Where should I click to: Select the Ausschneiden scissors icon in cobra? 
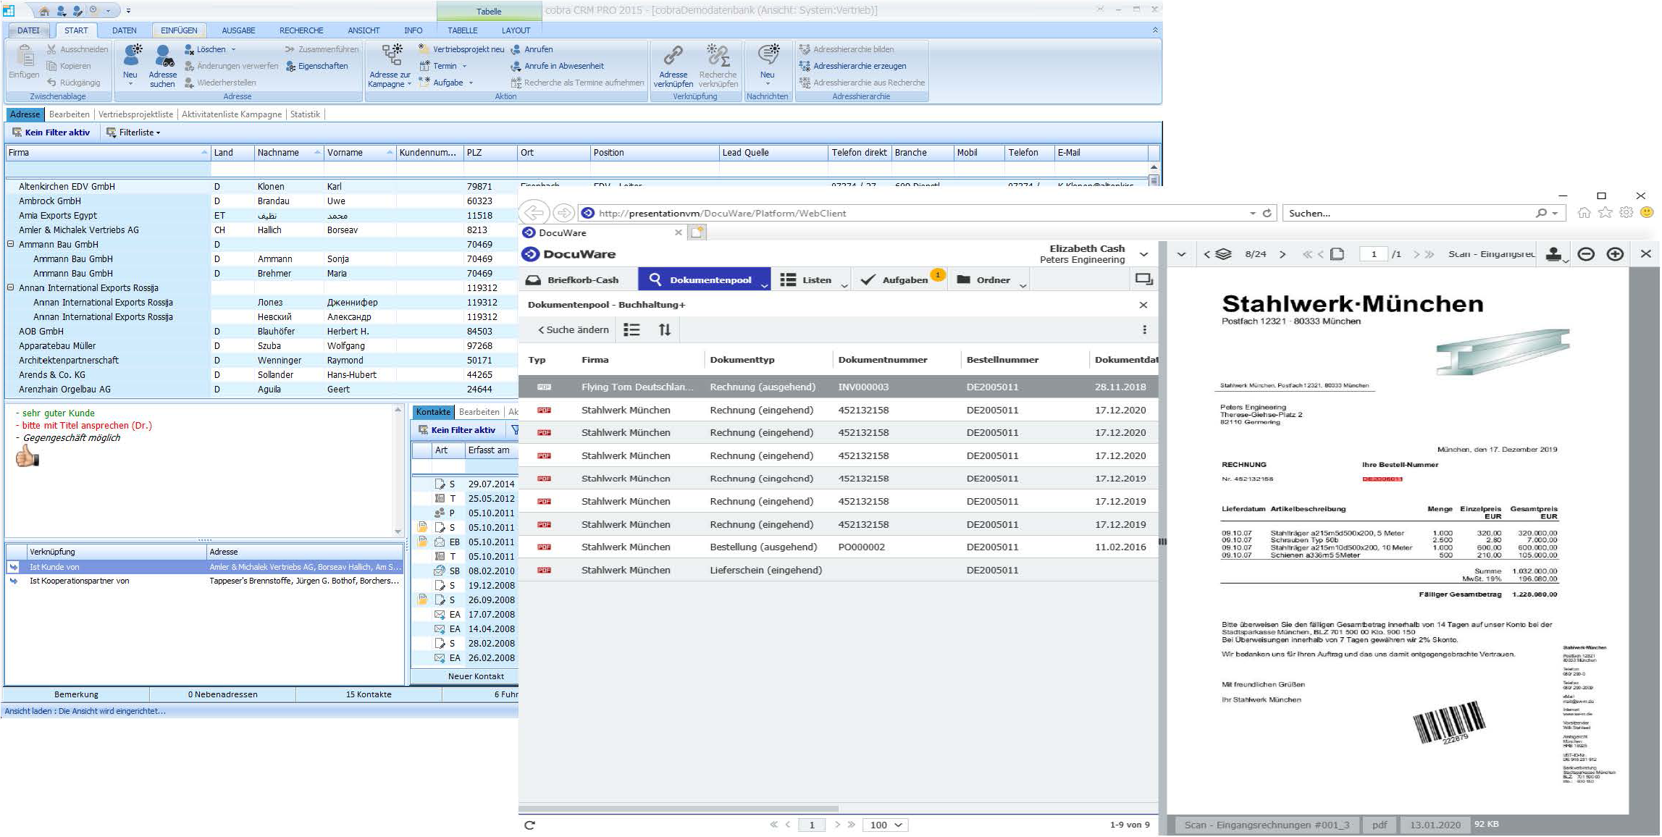50,49
